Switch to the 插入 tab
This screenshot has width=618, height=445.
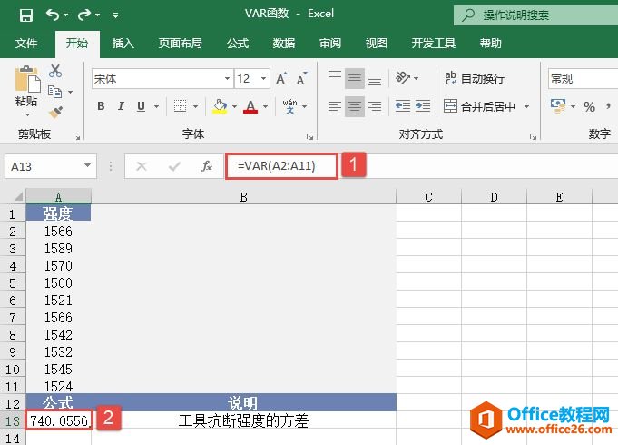tap(123, 43)
